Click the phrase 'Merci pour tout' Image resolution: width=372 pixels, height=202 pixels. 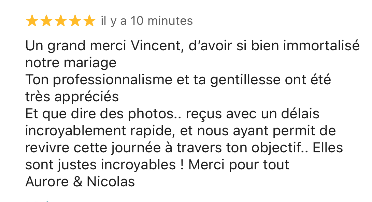click(239, 165)
